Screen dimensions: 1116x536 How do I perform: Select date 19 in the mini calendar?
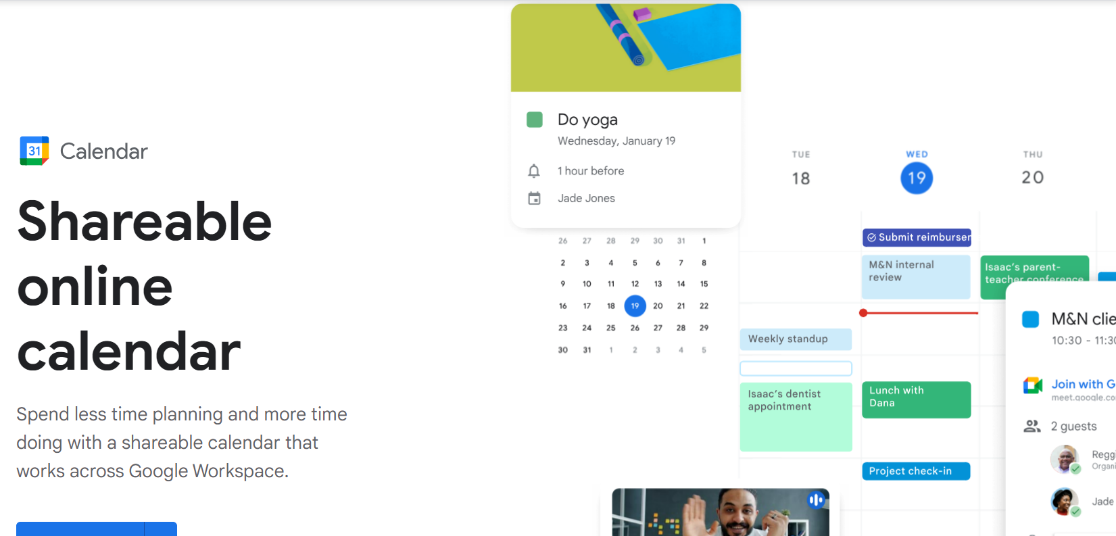tap(635, 306)
